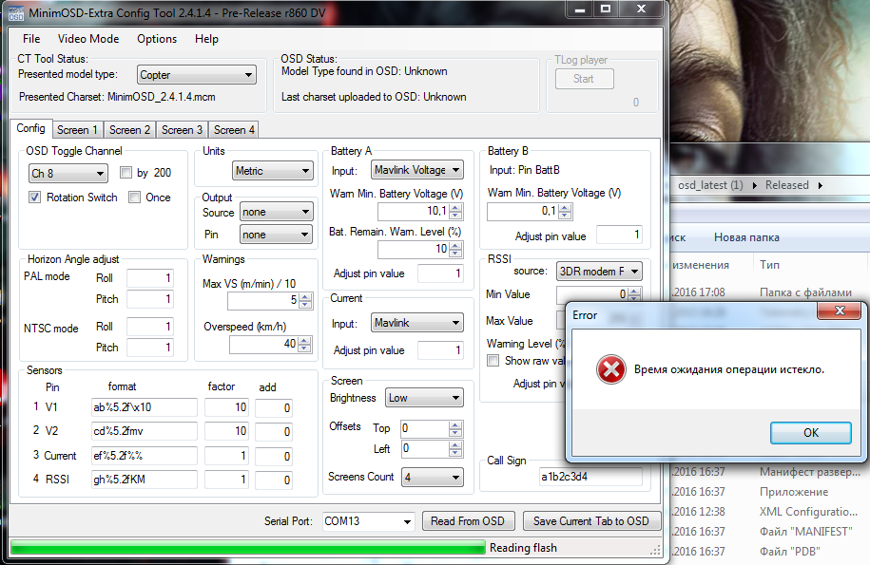Open the Serial Port COM13 dropdown
The width and height of the screenshot is (870, 565).
(x=368, y=521)
